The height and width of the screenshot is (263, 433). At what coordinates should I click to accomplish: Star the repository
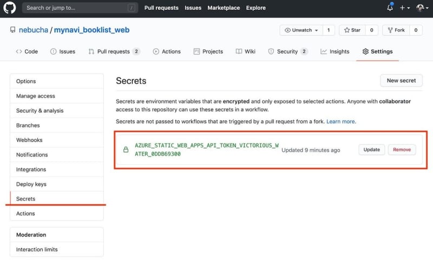tap(352, 30)
